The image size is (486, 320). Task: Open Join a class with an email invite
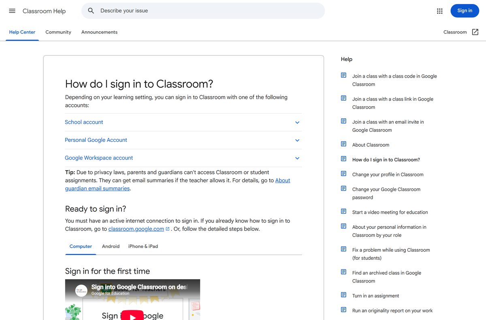(388, 126)
